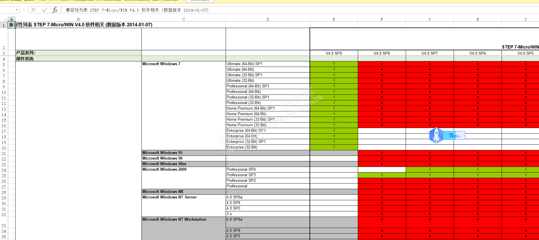Select the 产品系列: cell
The width and height of the screenshot is (539, 240).
(x=78, y=53)
